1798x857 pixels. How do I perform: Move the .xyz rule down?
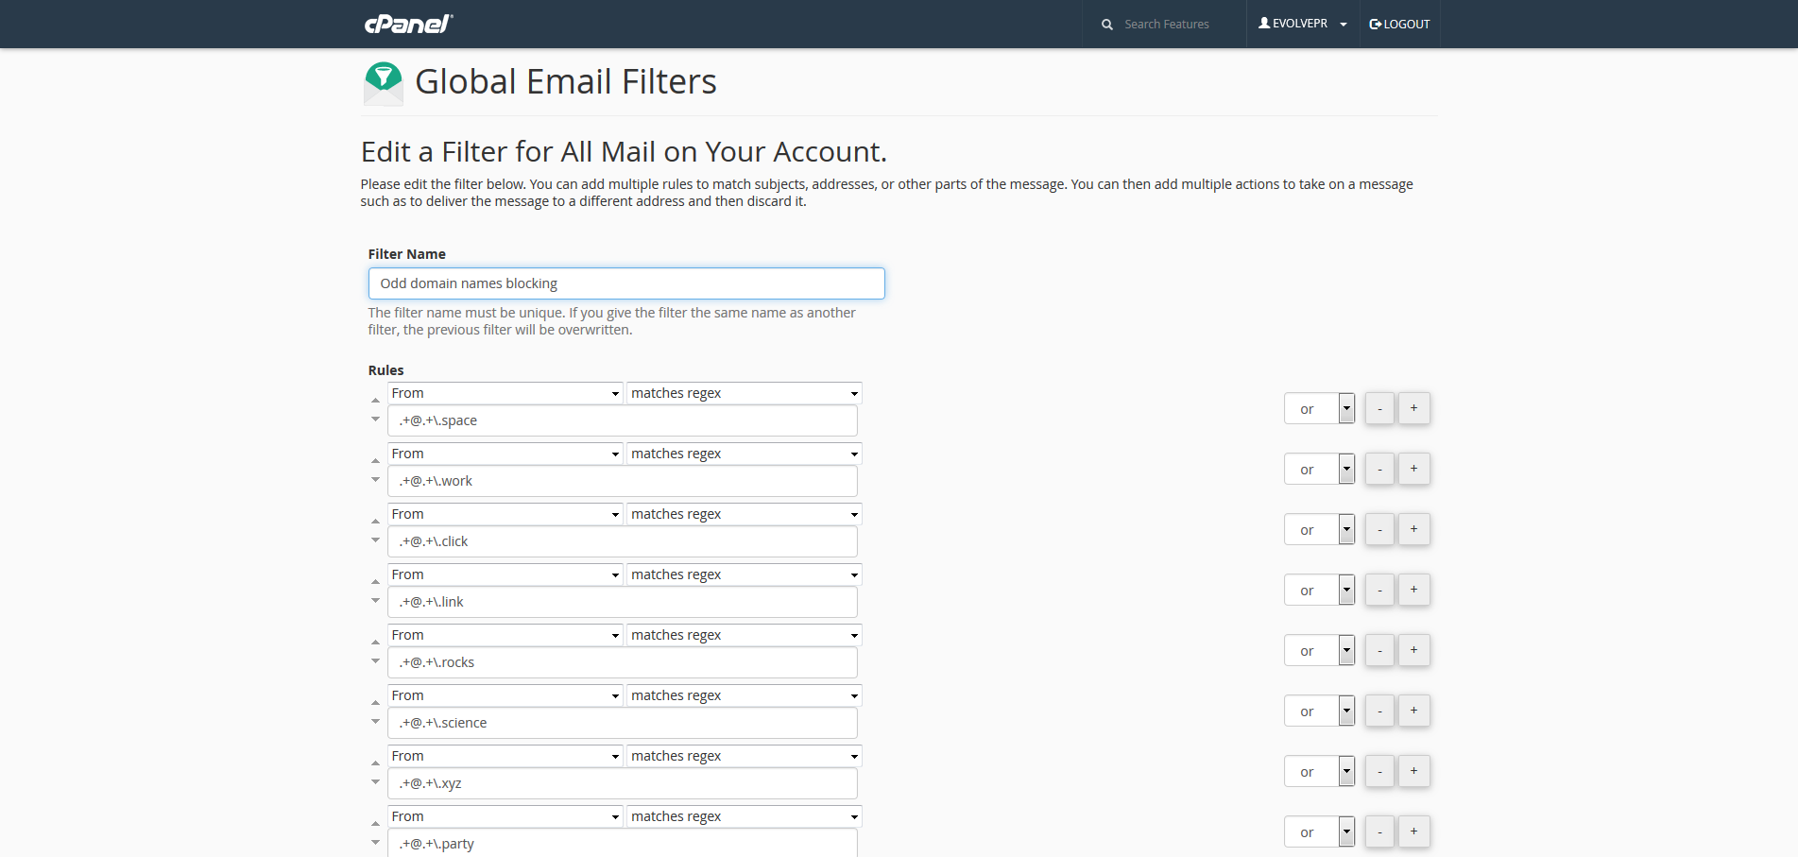tap(375, 781)
